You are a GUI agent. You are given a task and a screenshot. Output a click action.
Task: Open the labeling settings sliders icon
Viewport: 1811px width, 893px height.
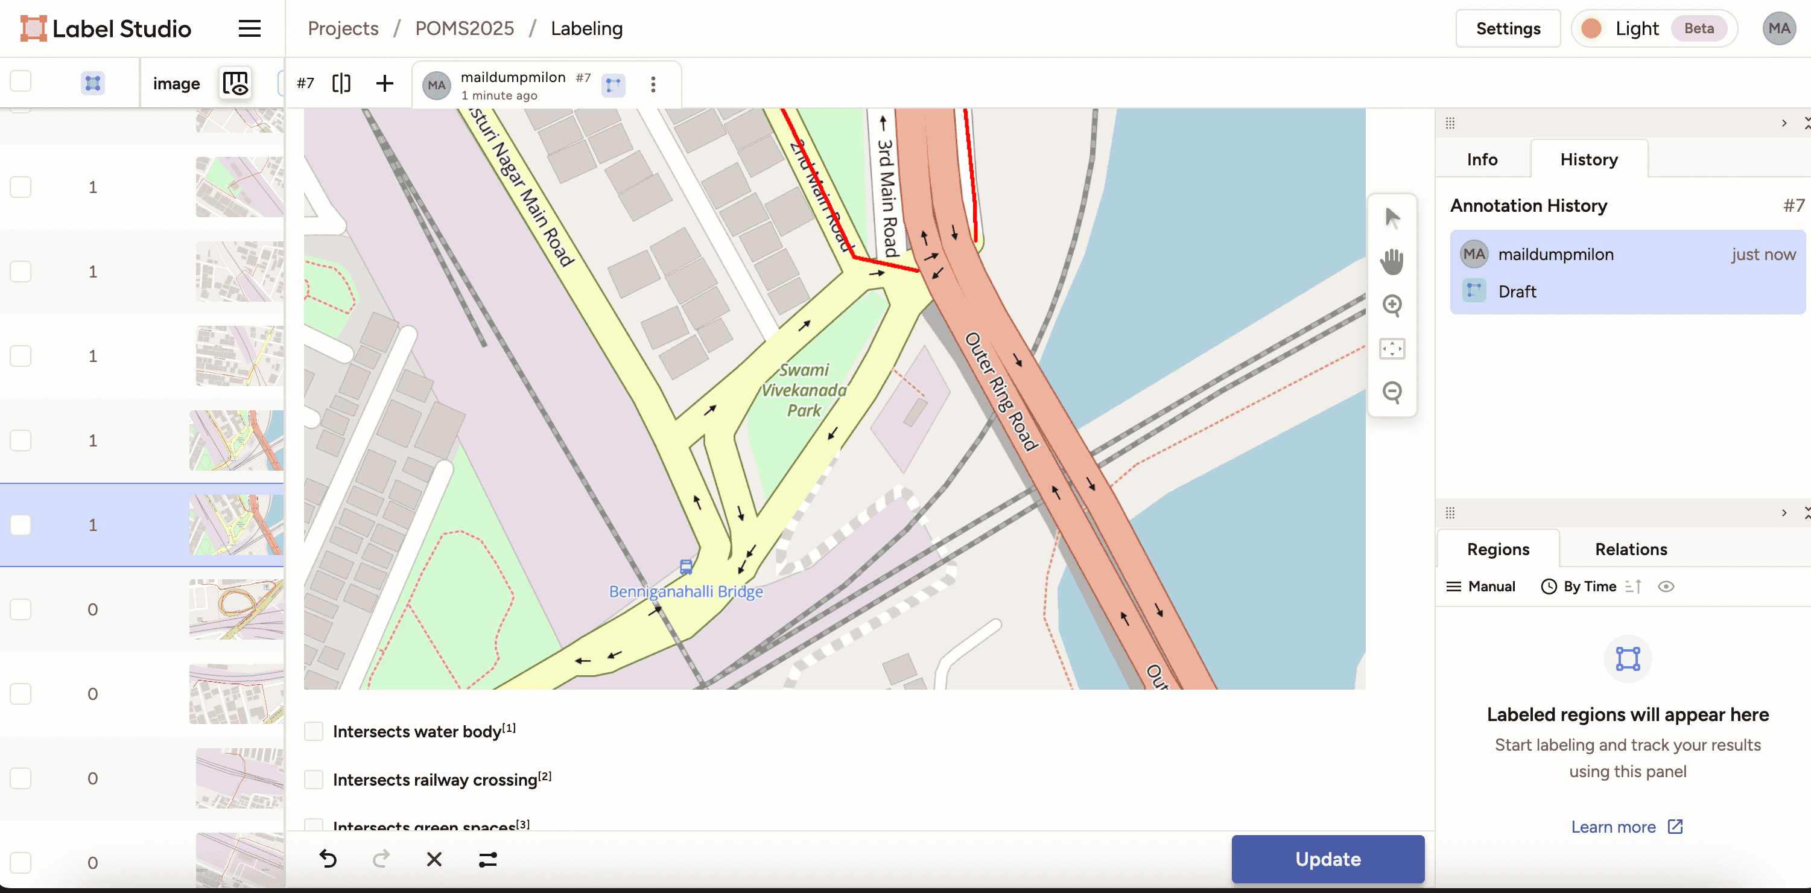(487, 859)
